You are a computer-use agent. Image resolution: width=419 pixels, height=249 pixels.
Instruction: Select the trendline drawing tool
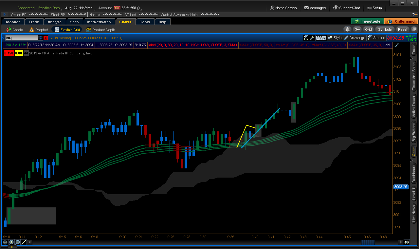(x=24, y=242)
